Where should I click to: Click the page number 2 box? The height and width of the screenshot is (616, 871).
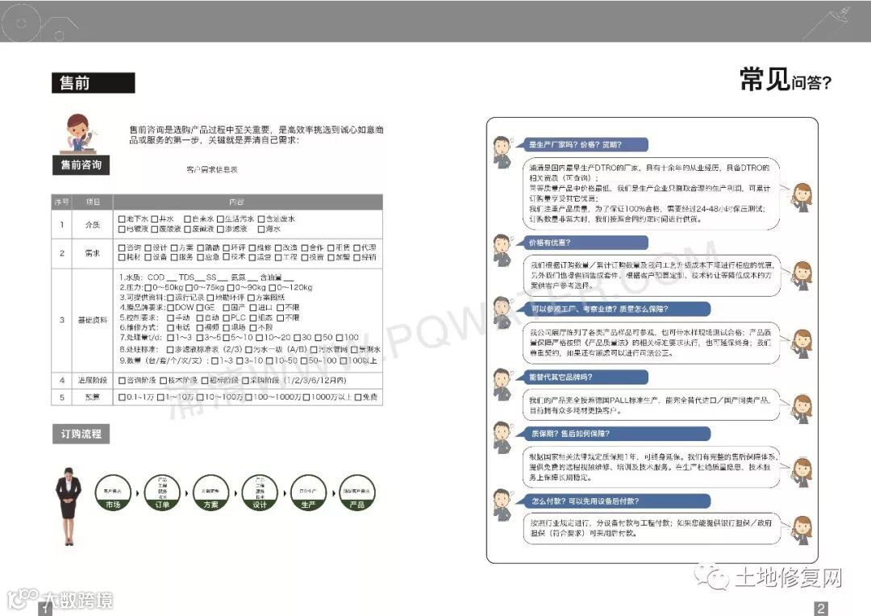click(821, 608)
